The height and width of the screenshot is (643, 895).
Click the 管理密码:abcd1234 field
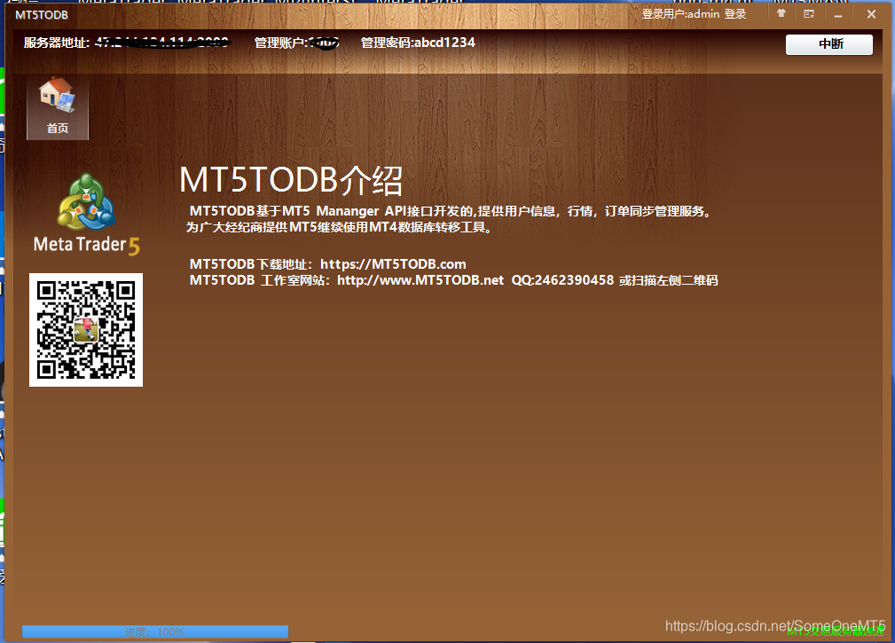point(418,43)
